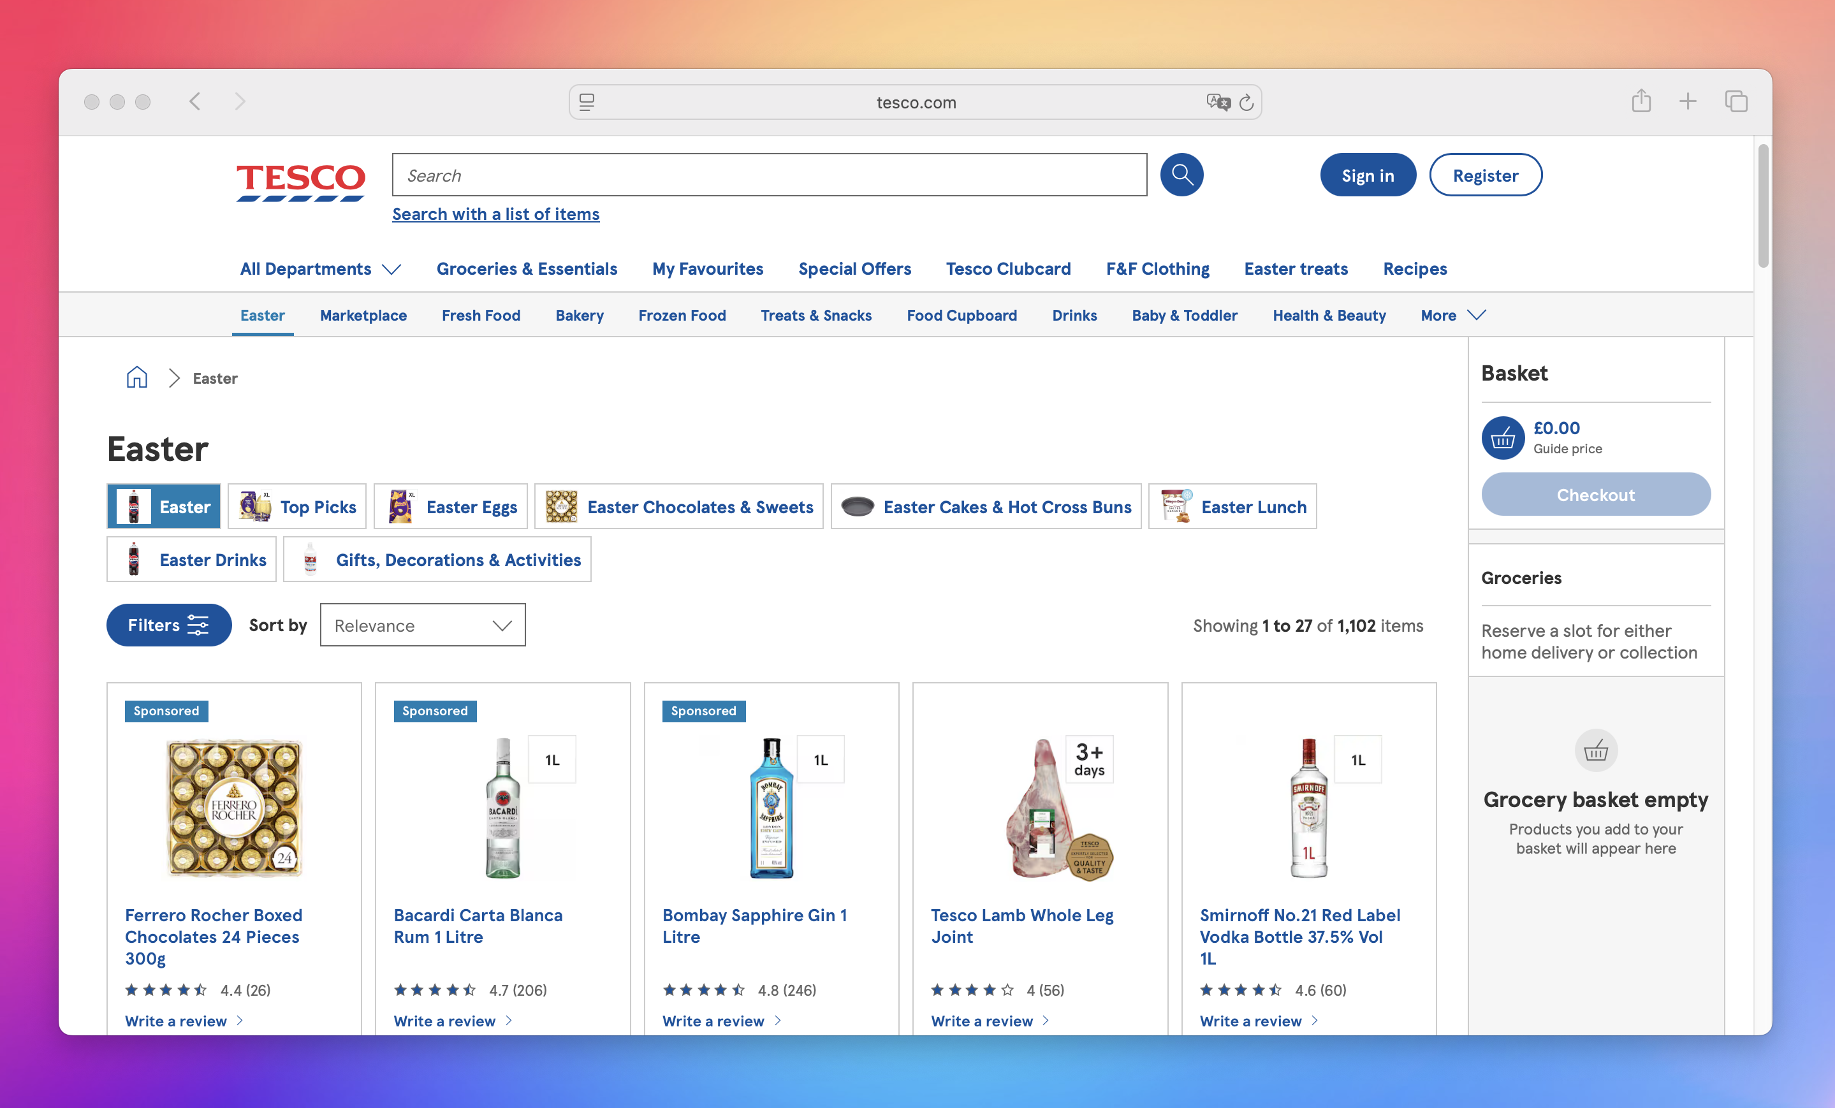Select Gifts, Decorations & Activities chip
The height and width of the screenshot is (1108, 1835).
pyautogui.click(x=437, y=559)
